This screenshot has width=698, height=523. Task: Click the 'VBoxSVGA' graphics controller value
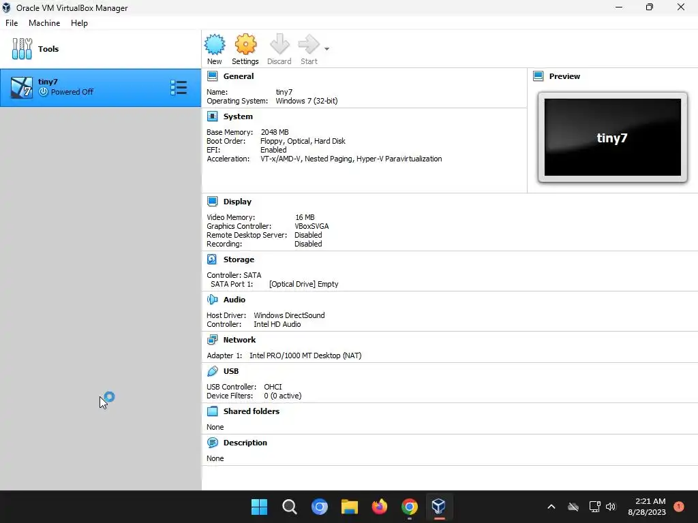click(312, 226)
